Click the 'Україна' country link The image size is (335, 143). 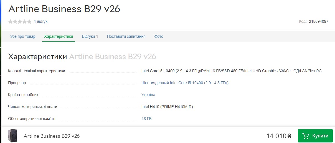[x=148, y=95]
